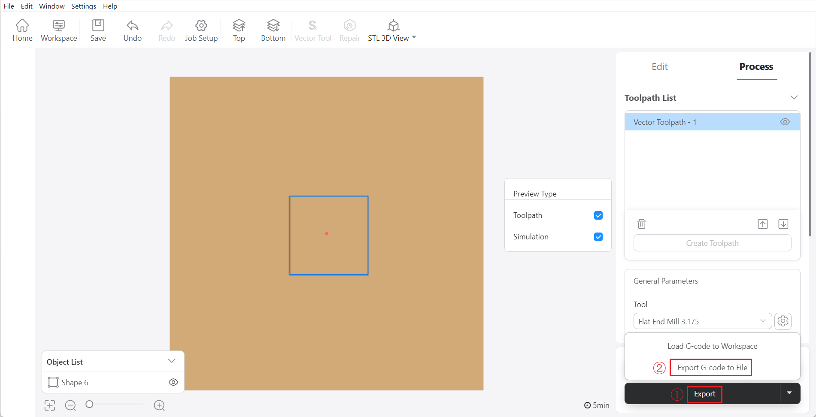Open the Home screen

point(22,29)
